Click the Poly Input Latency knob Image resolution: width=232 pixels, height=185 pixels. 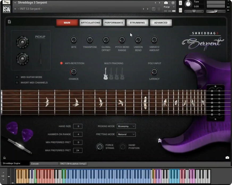tap(154, 72)
